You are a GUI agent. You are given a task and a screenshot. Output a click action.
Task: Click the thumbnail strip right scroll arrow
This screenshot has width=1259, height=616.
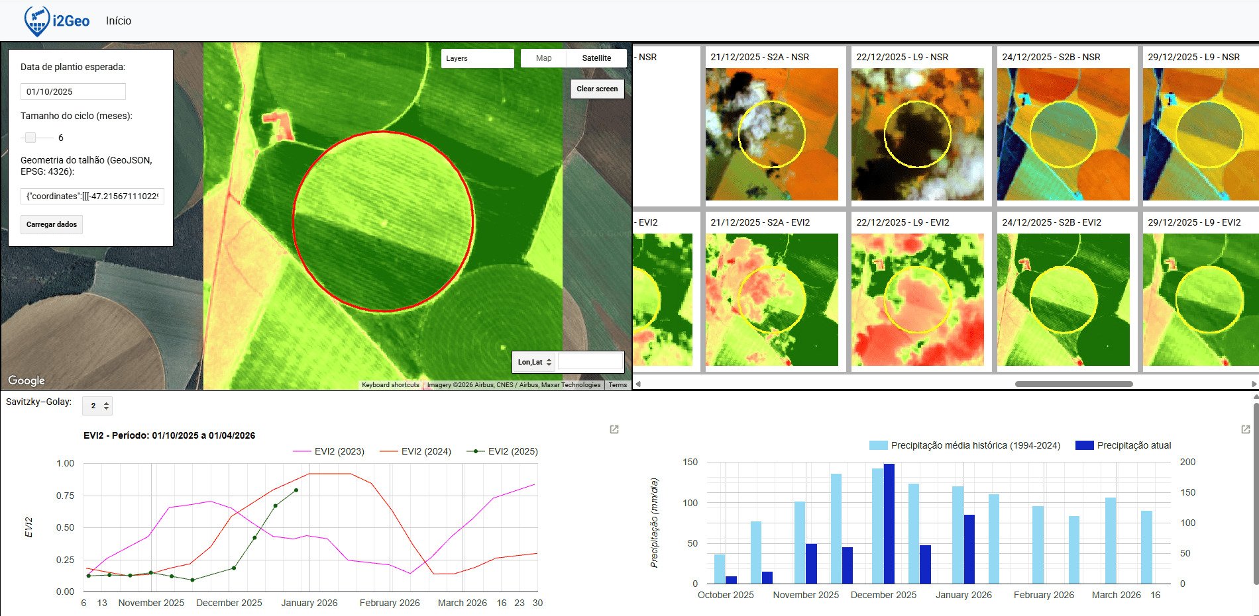1254,384
